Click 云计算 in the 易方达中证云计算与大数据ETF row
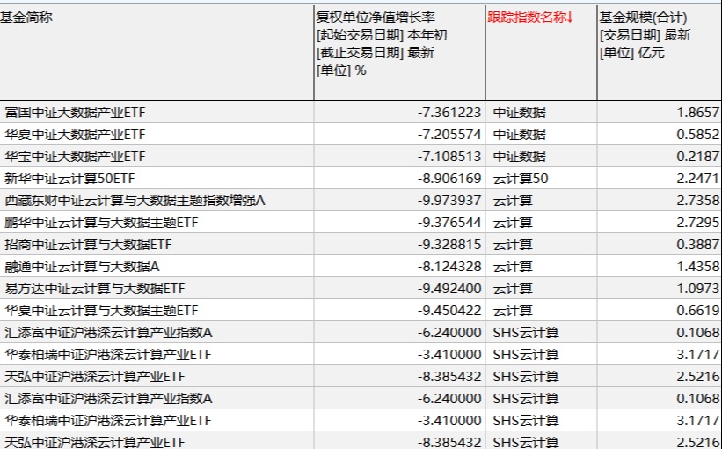The height and width of the screenshot is (449, 722). coord(513,289)
